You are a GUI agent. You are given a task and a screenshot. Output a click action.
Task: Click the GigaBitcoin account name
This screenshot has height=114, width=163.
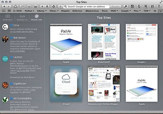coord(20,83)
